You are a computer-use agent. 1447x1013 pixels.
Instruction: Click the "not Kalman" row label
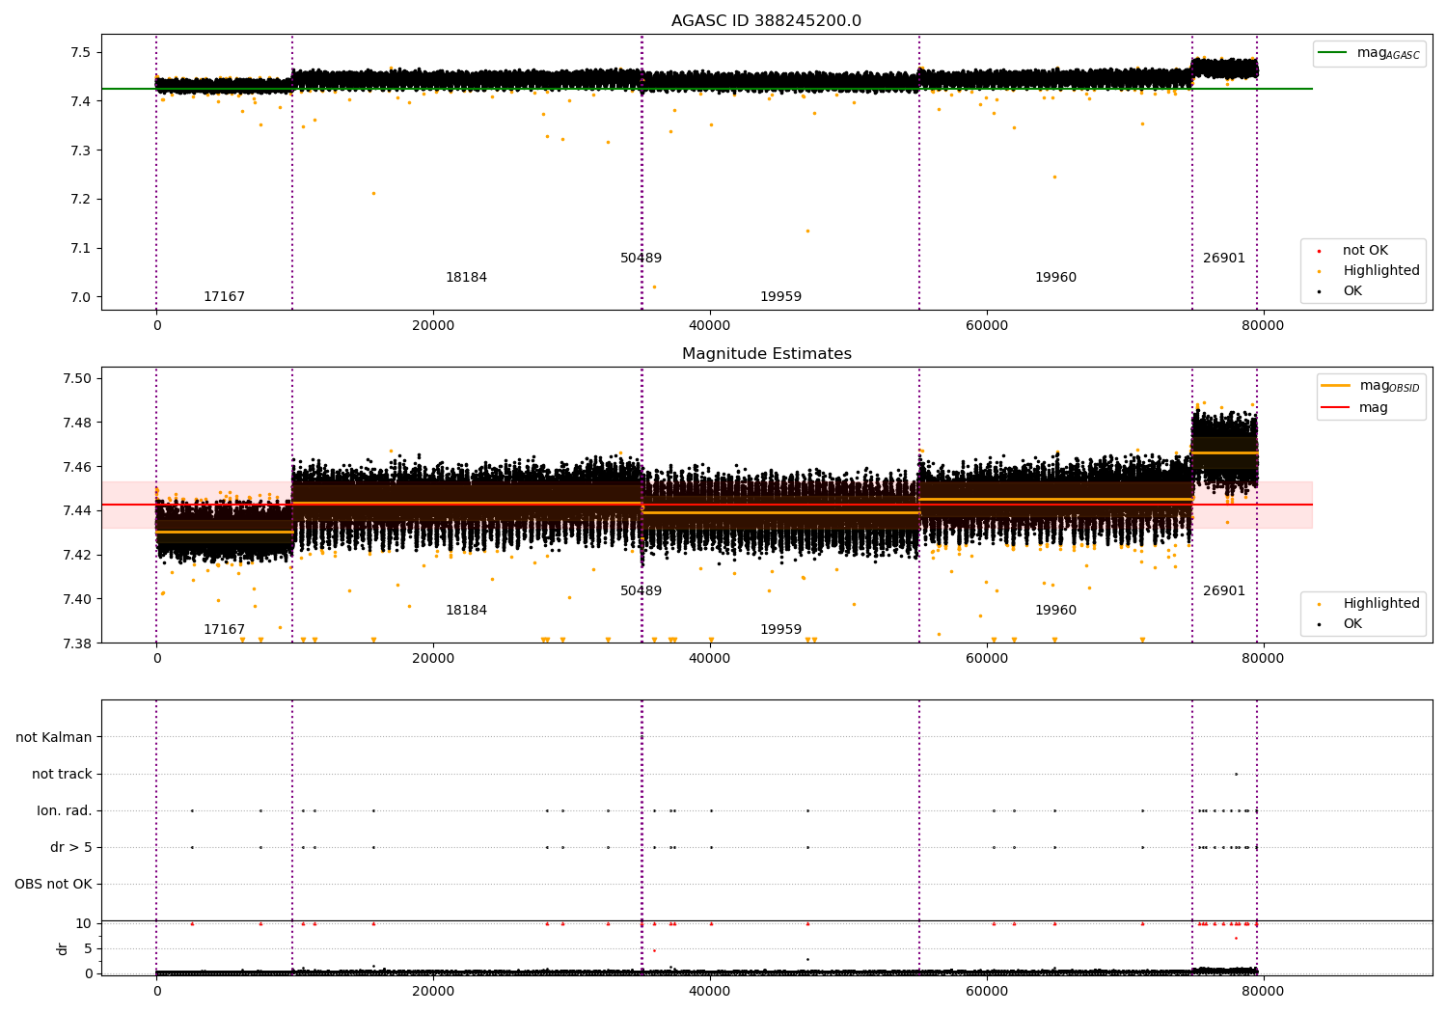point(54,737)
